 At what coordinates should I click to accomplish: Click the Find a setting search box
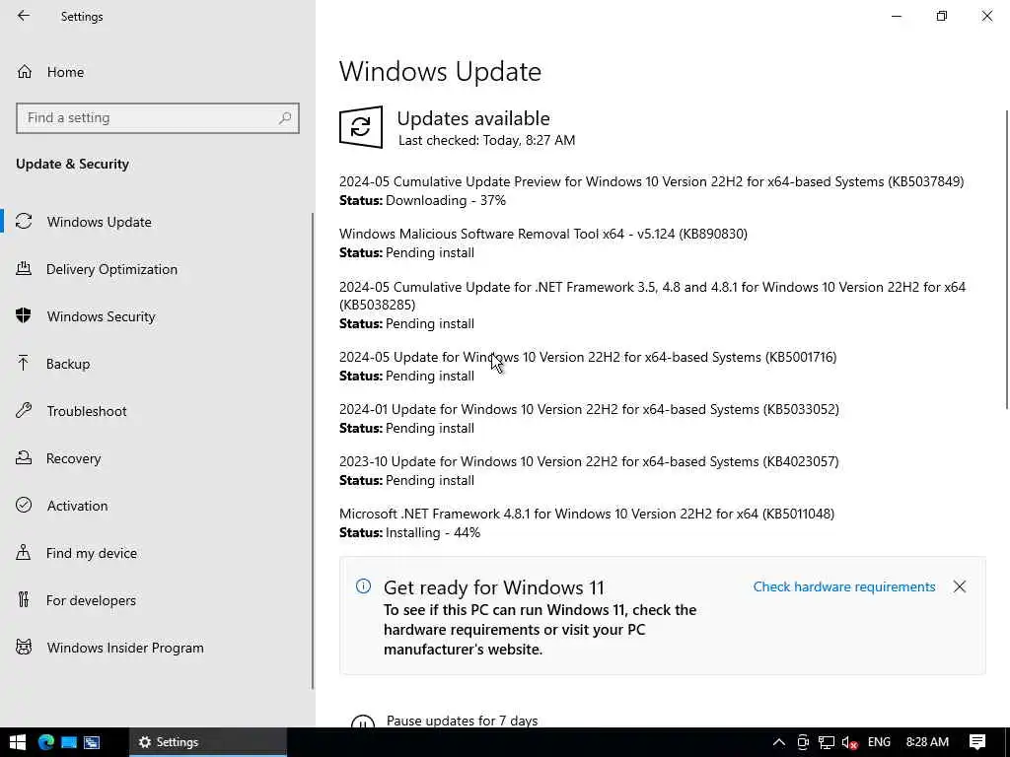tap(158, 118)
